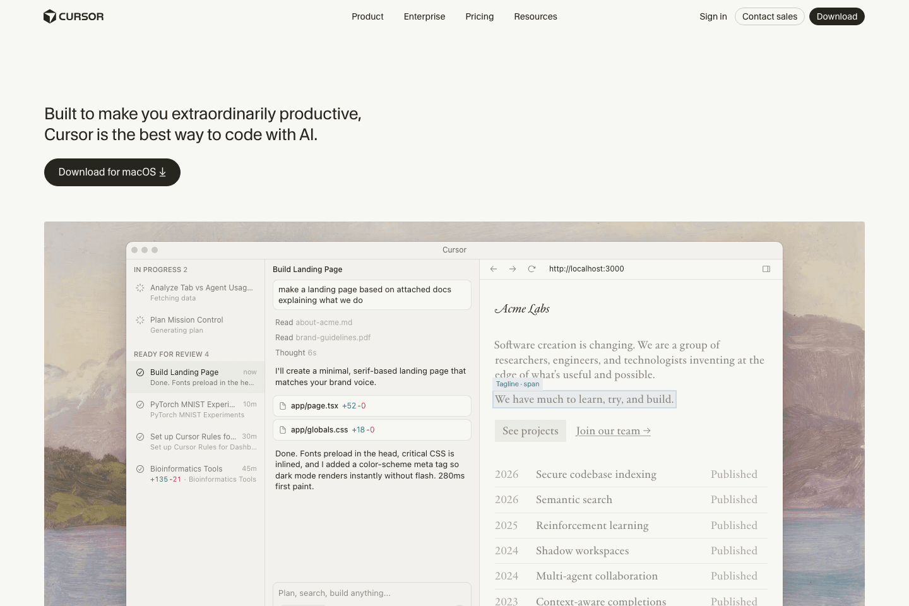Image resolution: width=909 pixels, height=606 pixels.
Task: Click the Cursor logo in the header
Action: coord(73,16)
